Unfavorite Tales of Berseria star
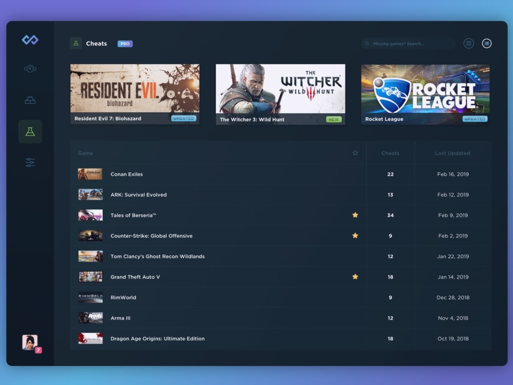 click(355, 215)
